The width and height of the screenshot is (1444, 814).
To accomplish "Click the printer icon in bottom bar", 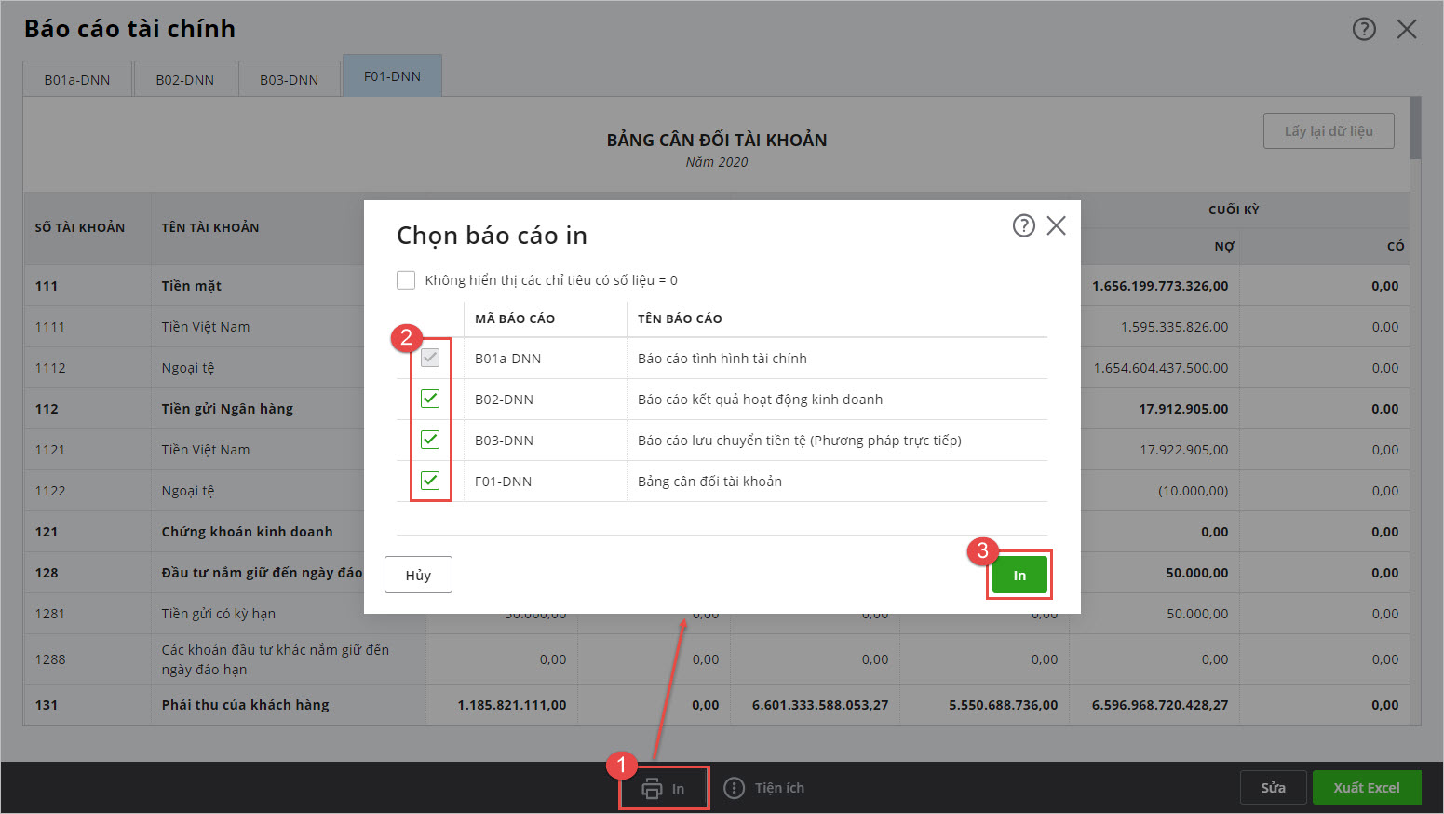I will tap(653, 788).
